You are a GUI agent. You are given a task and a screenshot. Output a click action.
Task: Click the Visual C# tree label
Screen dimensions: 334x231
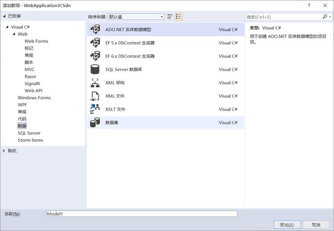pyautogui.click(x=20, y=27)
